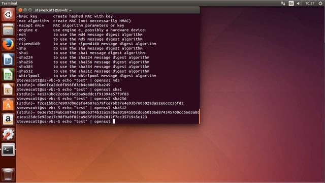Viewport: 325px width, 183px height.
Task: Open the En keyboard layout indicator
Action: pyautogui.click(x=291, y=4)
